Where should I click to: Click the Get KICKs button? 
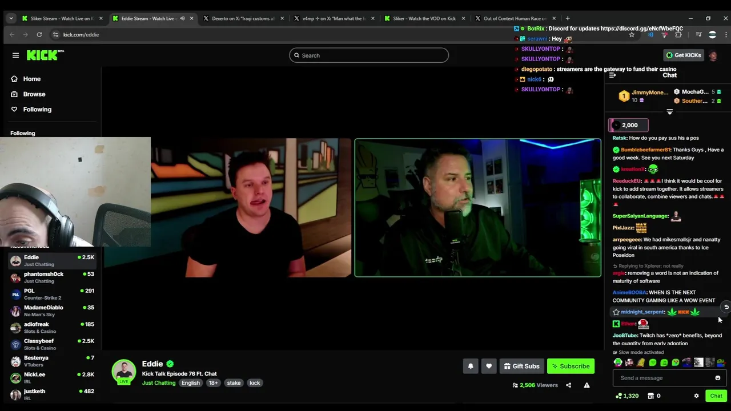point(684,55)
